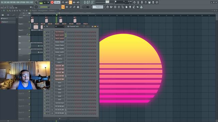
Task: Click the Track 2 header
Action: 24,26
